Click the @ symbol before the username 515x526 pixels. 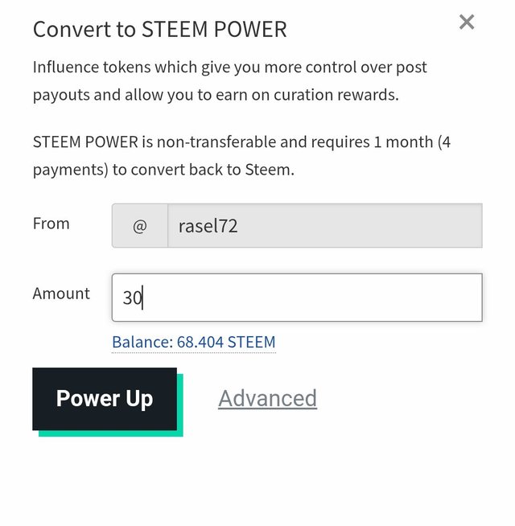140,226
